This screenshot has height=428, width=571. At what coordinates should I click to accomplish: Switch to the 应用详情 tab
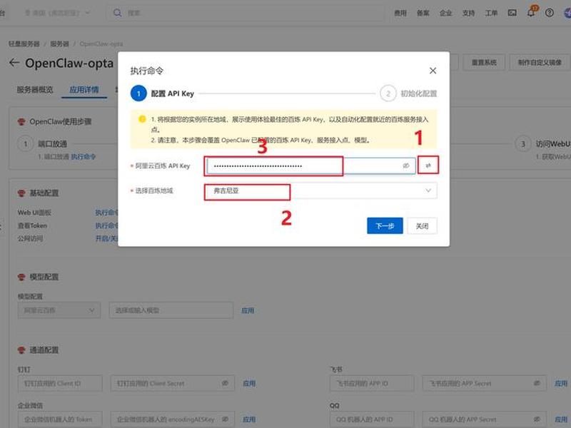pyautogui.click(x=84, y=90)
